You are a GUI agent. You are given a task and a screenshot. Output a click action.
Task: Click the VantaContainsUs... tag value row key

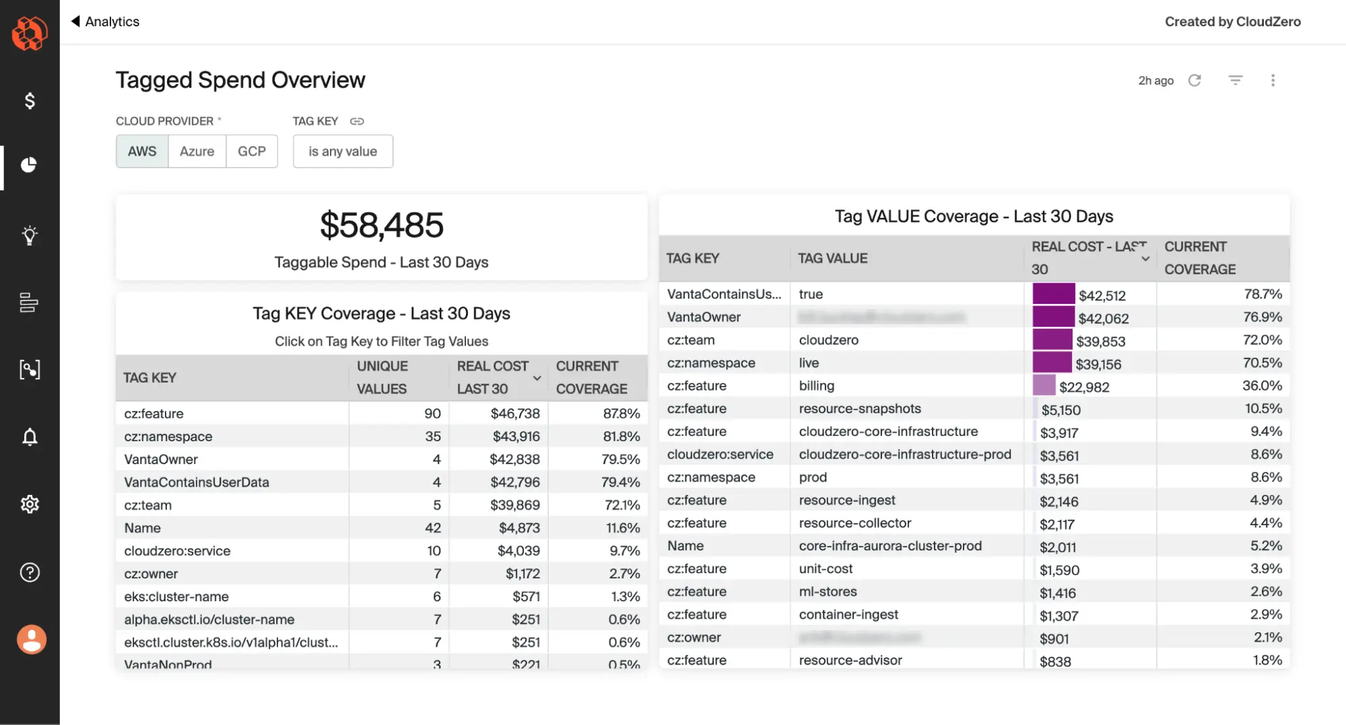(x=724, y=294)
